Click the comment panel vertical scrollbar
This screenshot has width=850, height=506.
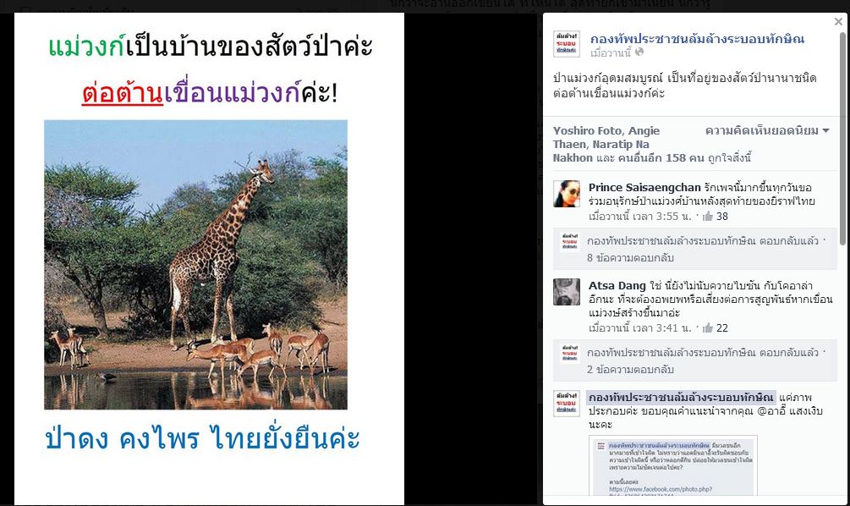[x=842, y=138]
